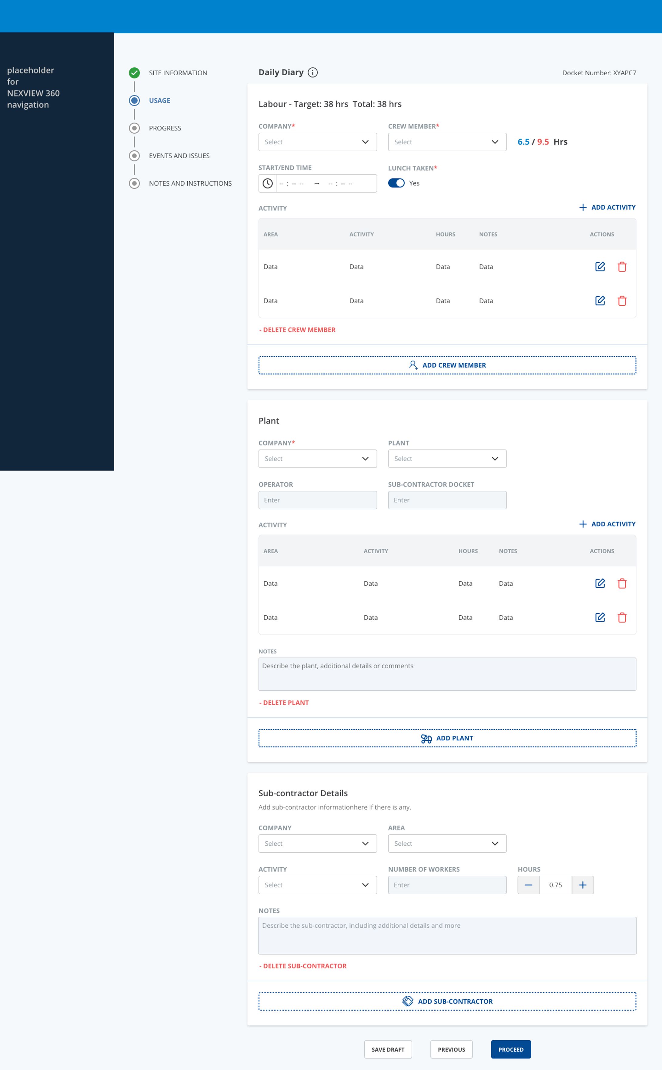Click Delete Plant link

coord(284,703)
